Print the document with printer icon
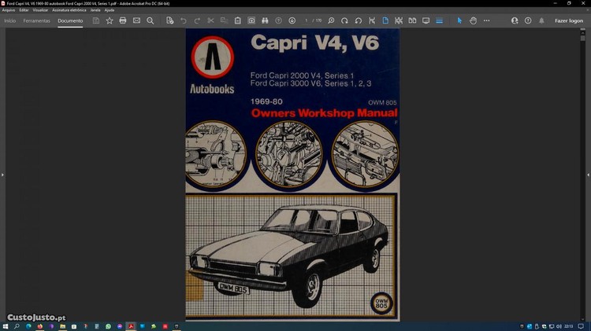The height and width of the screenshot is (331, 591). 123,20
